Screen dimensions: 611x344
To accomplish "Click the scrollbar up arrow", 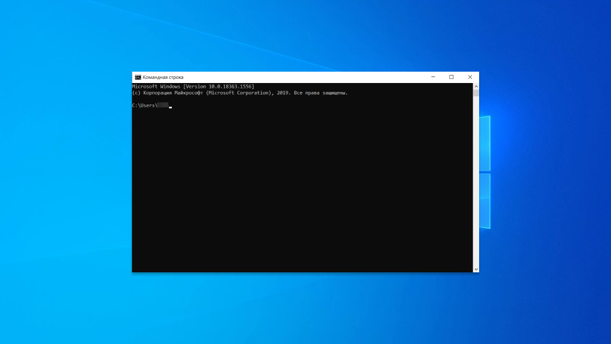I will 476,85.
